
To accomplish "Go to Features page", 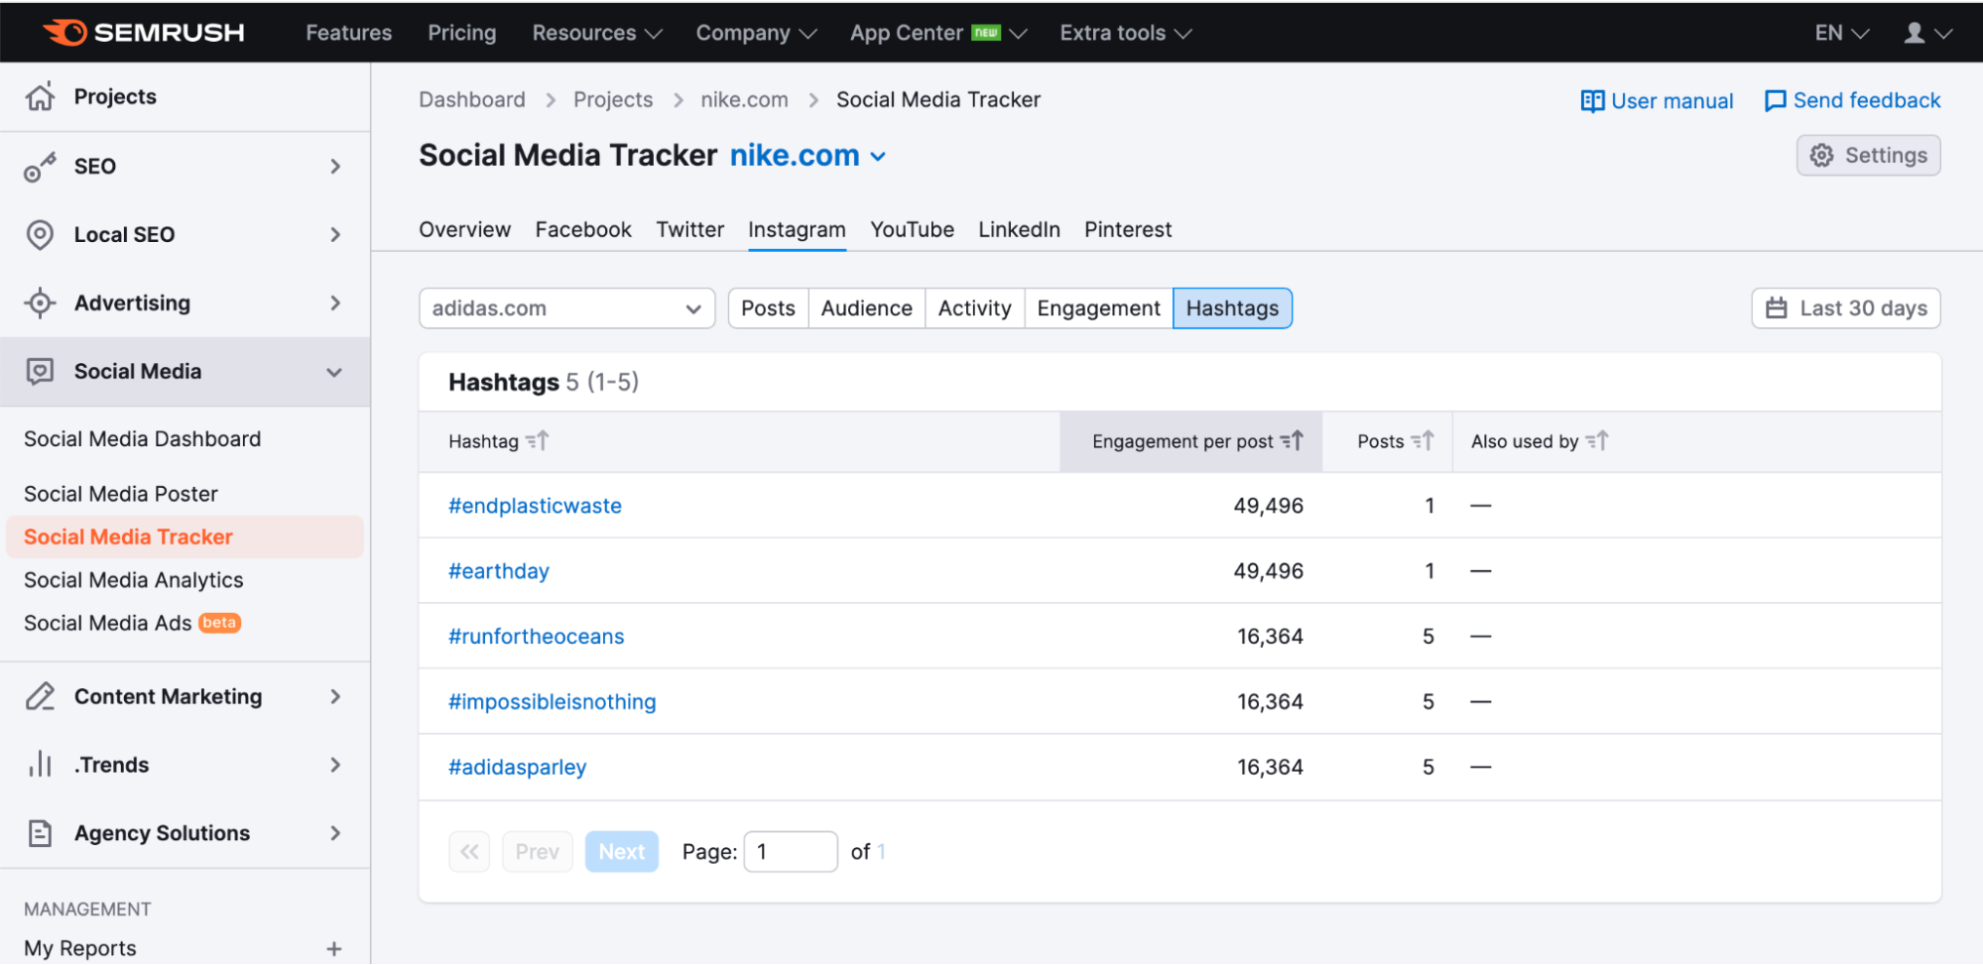I will point(348,33).
